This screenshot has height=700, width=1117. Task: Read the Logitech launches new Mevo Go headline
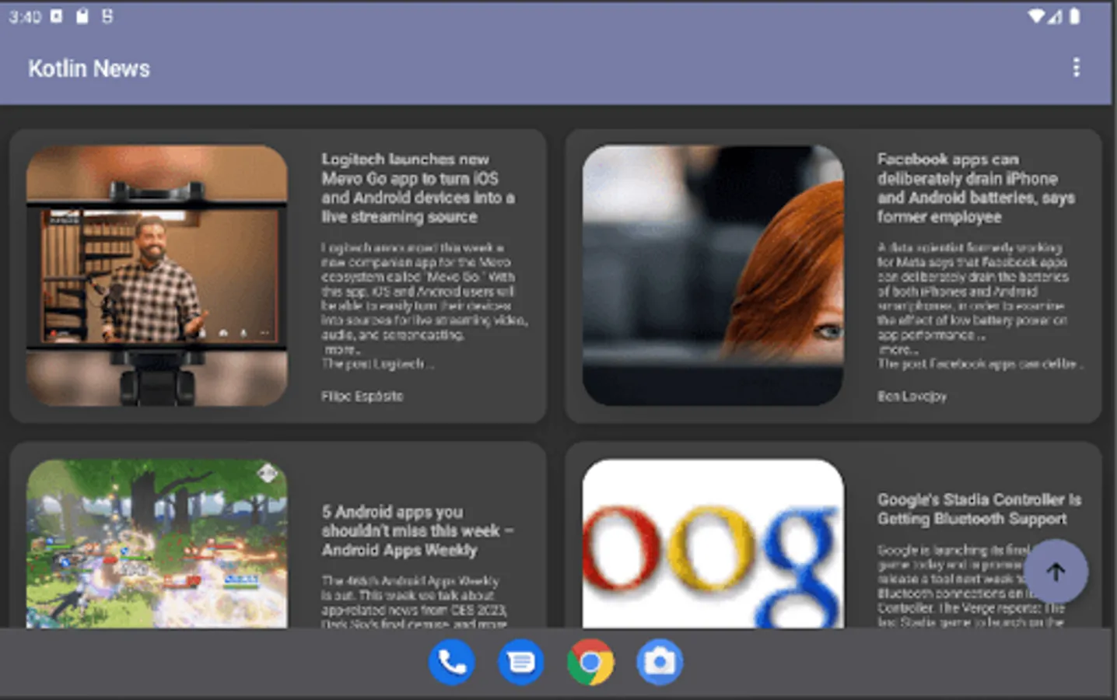(418, 188)
